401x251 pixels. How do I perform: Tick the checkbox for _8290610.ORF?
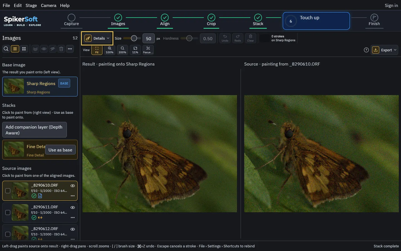coord(8,191)
